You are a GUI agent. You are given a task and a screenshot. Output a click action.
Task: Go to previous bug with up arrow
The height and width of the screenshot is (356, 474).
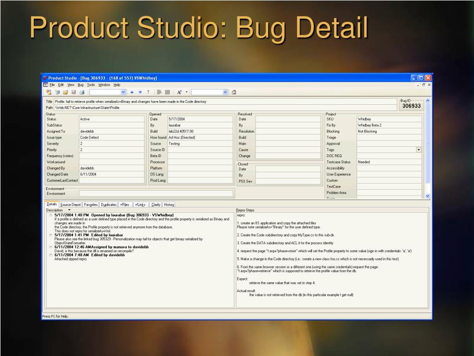(132, 92)
